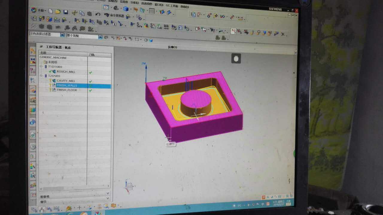Click the Create Operation icon
383x215 pixels.
(64, 20)
